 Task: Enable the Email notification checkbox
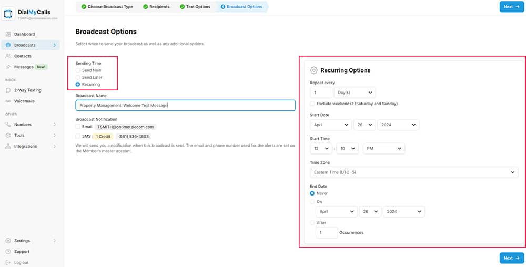click(x=78, y=127)
